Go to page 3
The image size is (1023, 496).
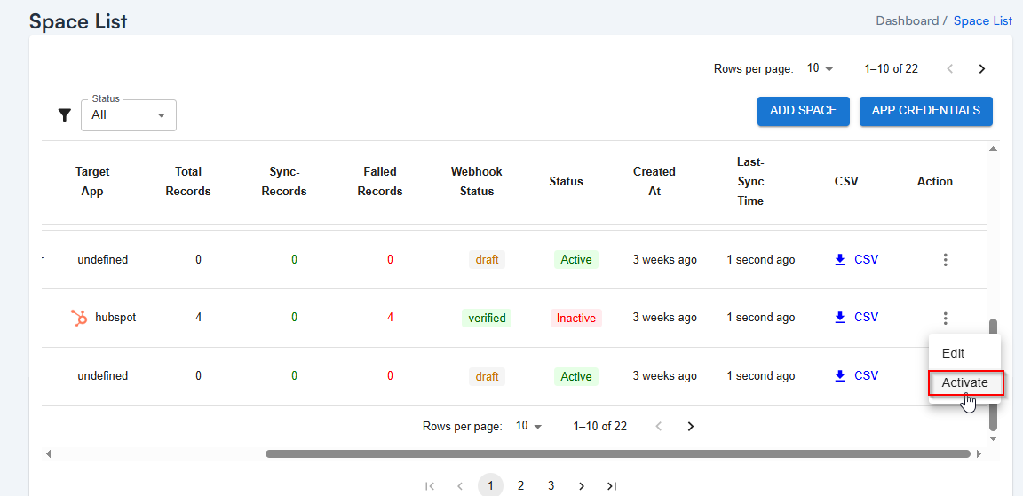point(551,486)
